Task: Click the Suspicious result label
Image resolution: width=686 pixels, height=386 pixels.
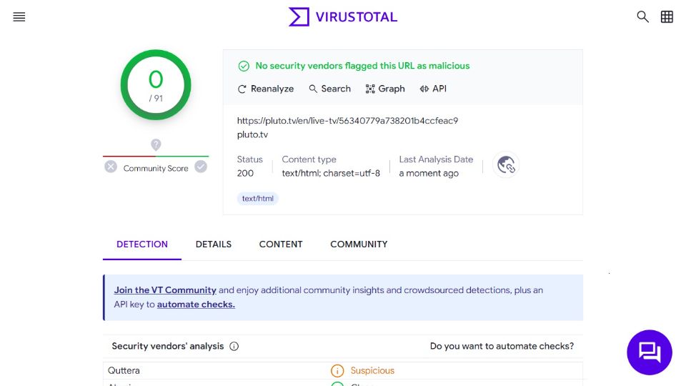Action: pyautogui.click(x=372, y=371)
